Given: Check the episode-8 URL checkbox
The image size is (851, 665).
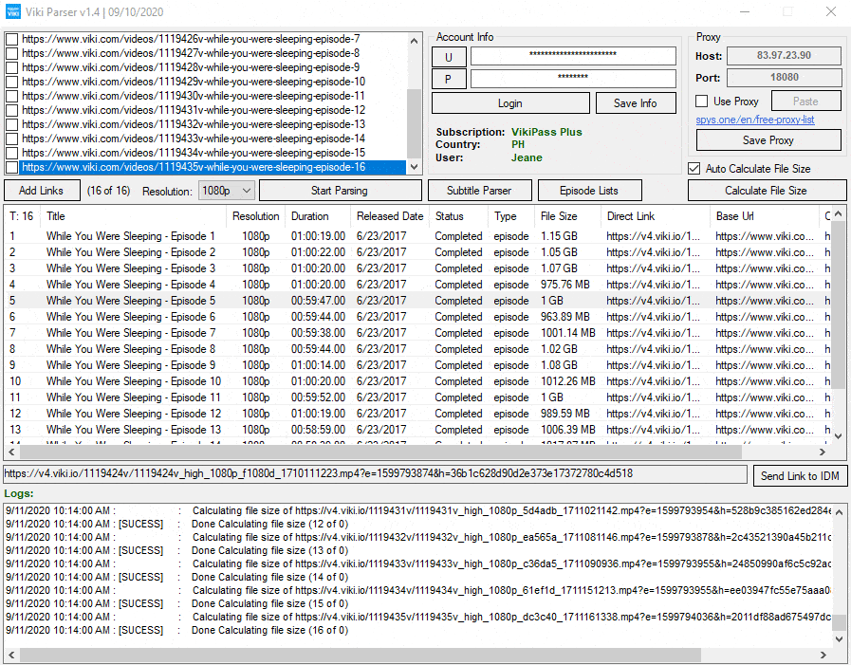Looking at the screenshot, I should 11,53.
